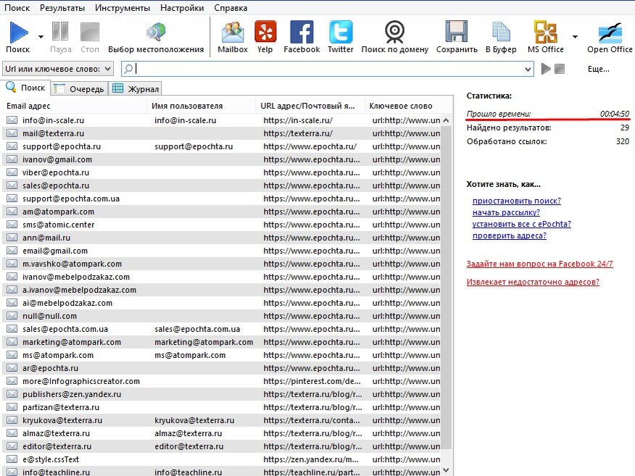Open the Инструменты menu
The width and height of the screenshot is (635, 476).
[x=123, y=8]
